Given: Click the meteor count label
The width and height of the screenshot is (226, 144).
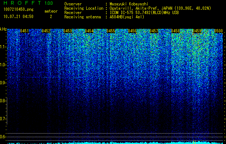Looking at the screenshot, I should (51, 11).
